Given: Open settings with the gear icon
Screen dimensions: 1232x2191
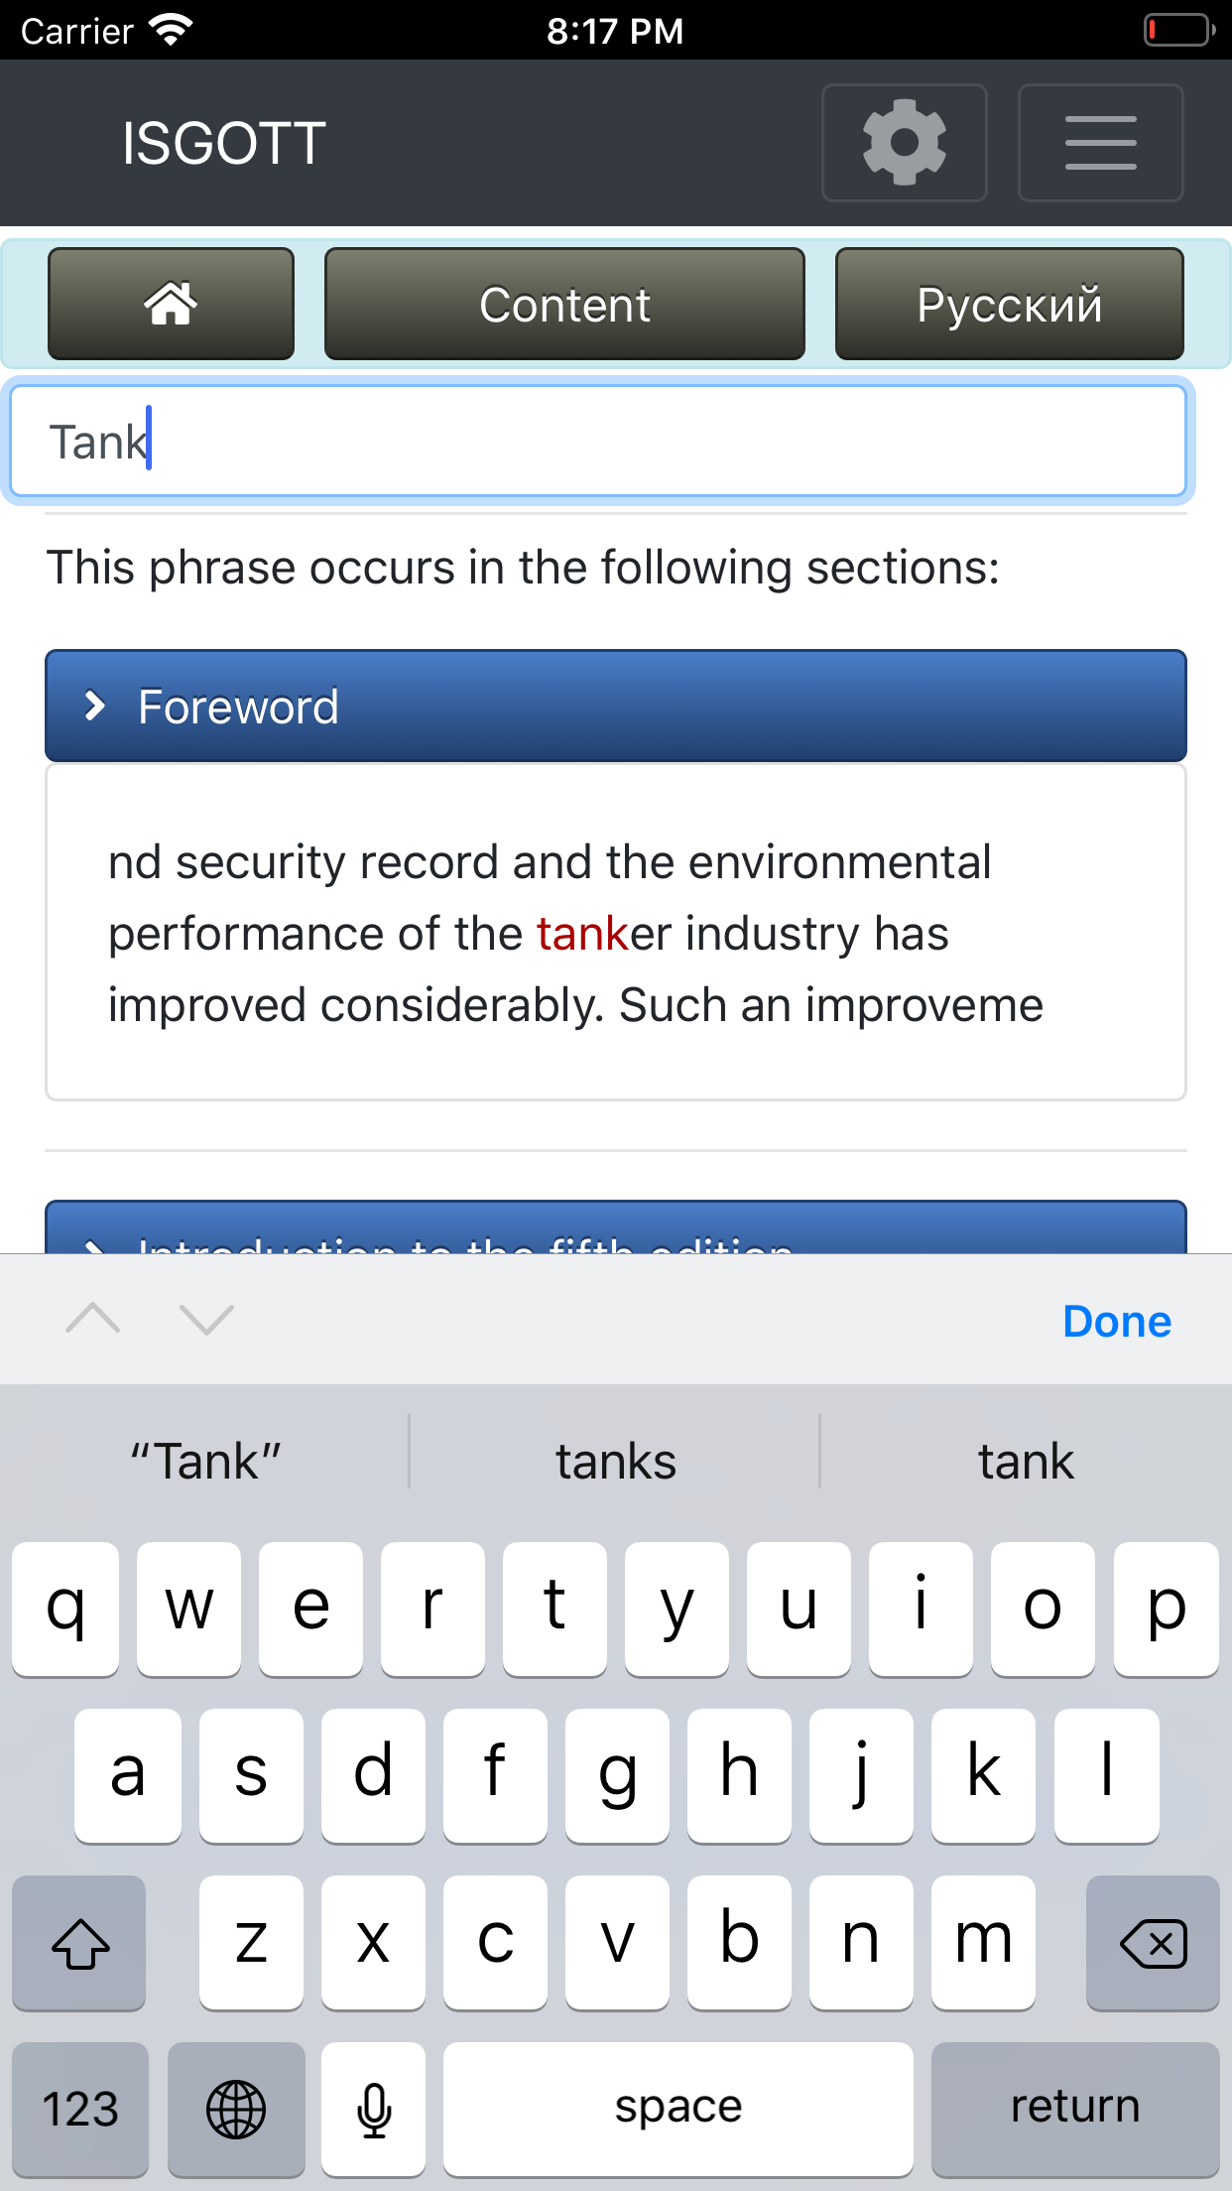Looking at the screenshot, I should 904,143.
